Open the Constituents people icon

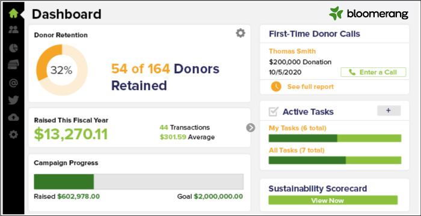click(13, 30)
